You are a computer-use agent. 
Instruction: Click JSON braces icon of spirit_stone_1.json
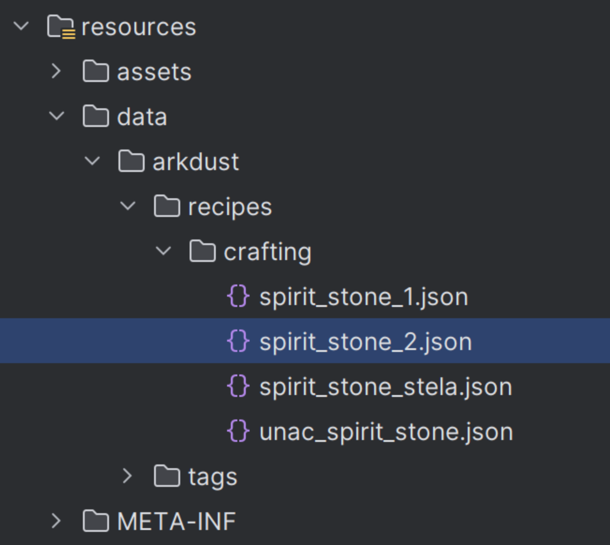[x=238, y=296]
